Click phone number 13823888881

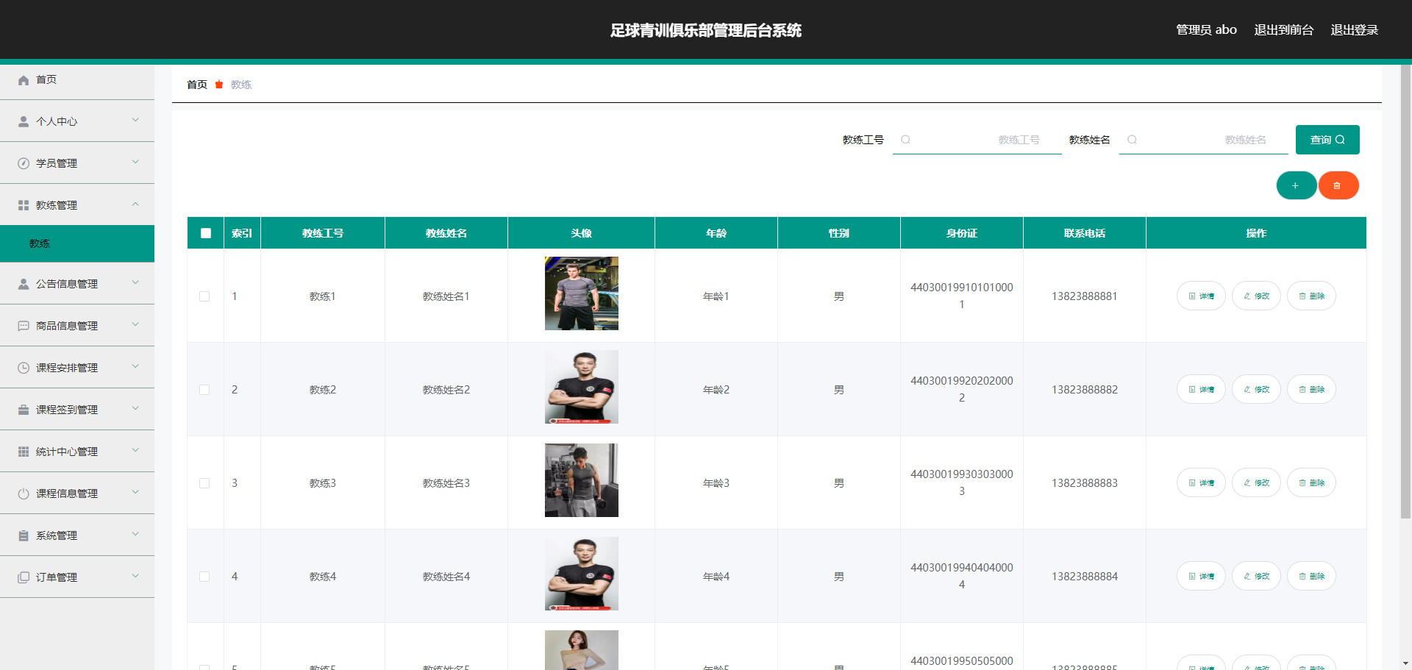1085,296
